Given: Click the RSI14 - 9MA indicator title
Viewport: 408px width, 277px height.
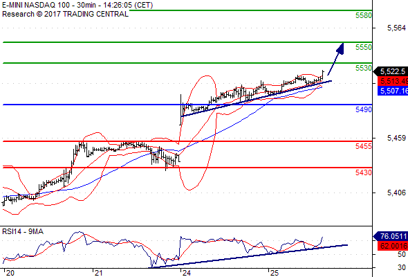Looking at the screenshot, I should click(x=23, y=231).
